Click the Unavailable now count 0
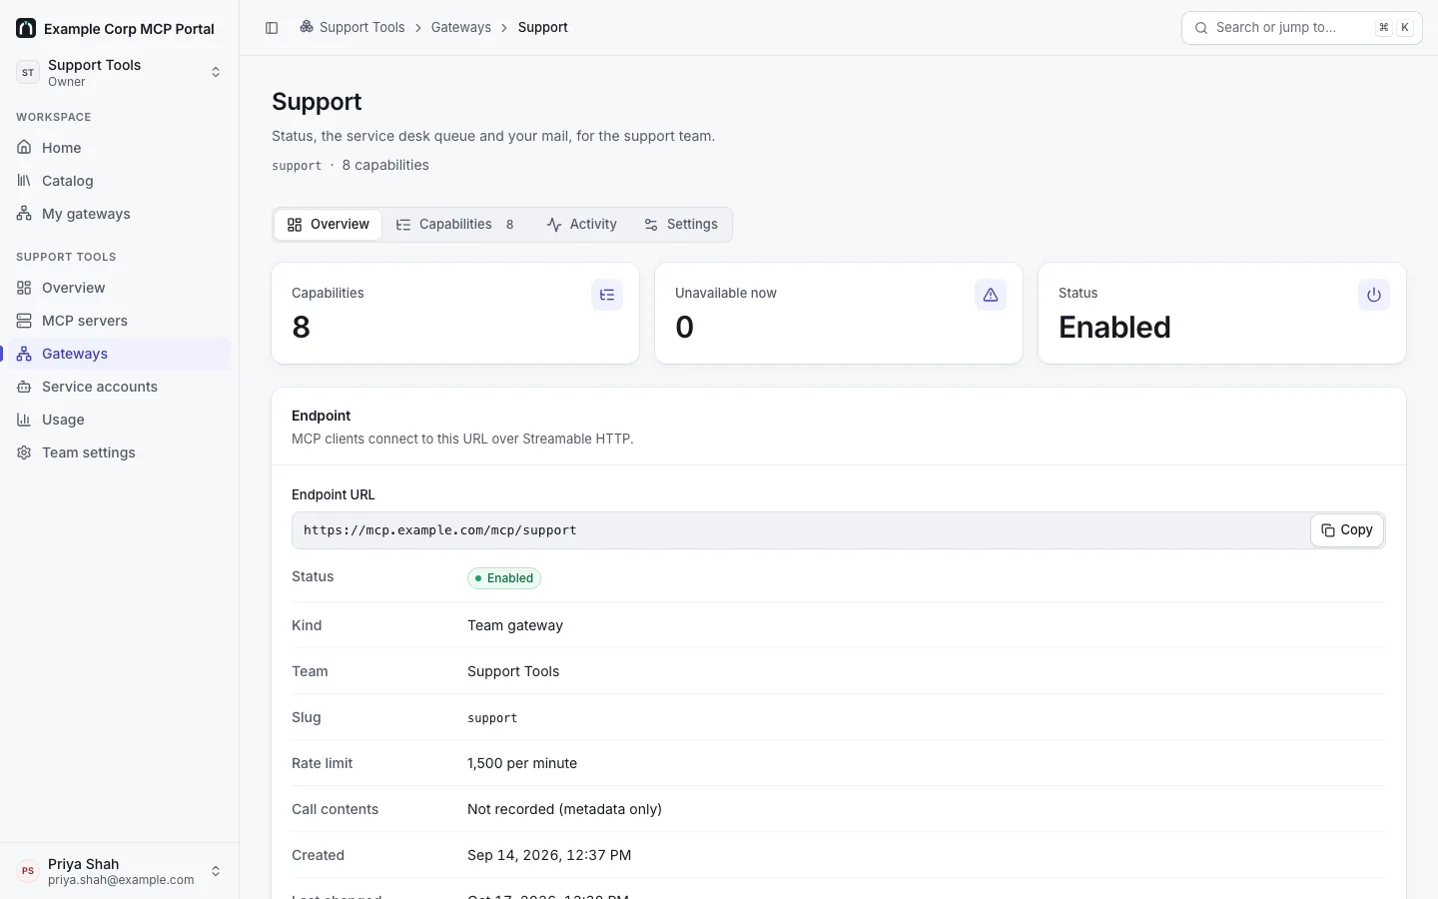 tap(685, 327)
